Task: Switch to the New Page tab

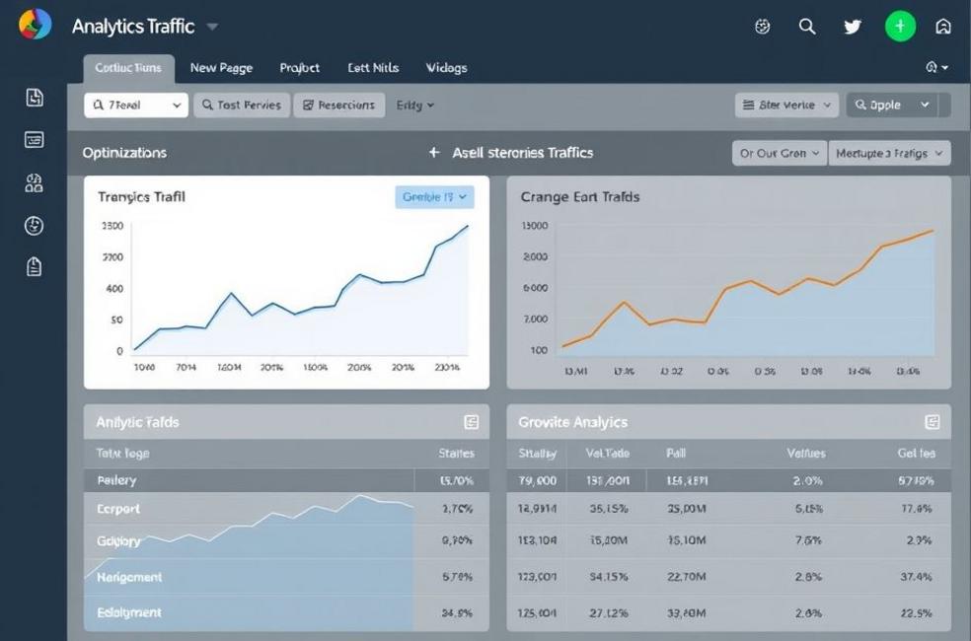Action: pyautogui.click(x=221, y=68)
